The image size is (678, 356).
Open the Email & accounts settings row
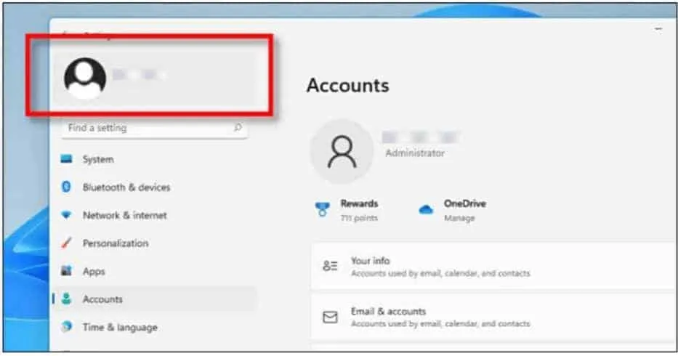[494, 317]
